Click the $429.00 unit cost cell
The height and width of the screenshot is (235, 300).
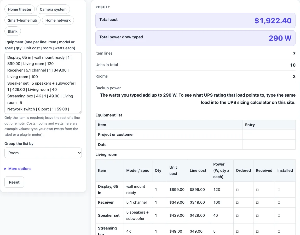click(x=177, y=215)
